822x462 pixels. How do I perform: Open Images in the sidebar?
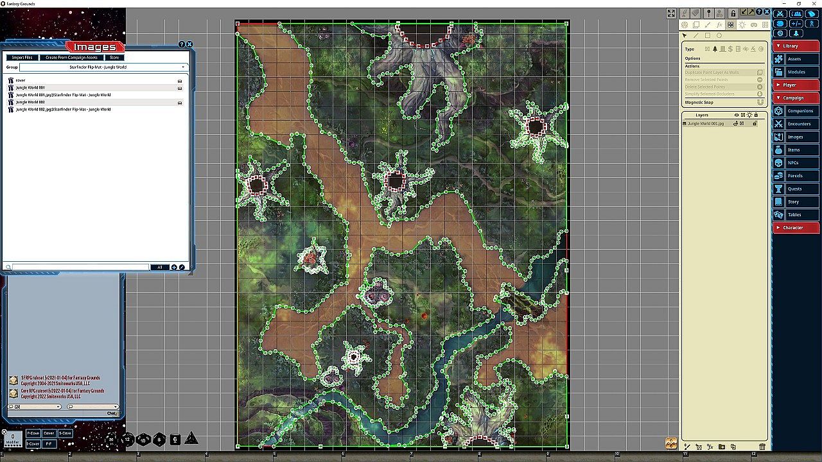796,137
